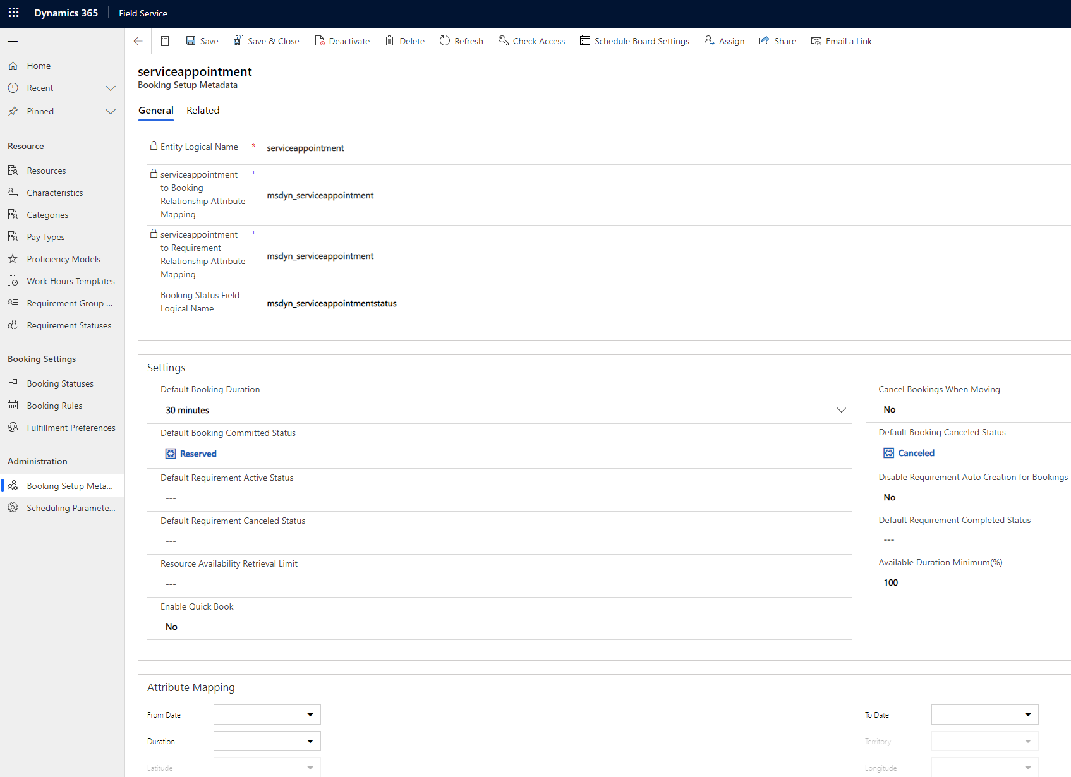Click the Scheduling Parameters gear icon
This screenshot has height=777, width=1071.
[13, 507]
